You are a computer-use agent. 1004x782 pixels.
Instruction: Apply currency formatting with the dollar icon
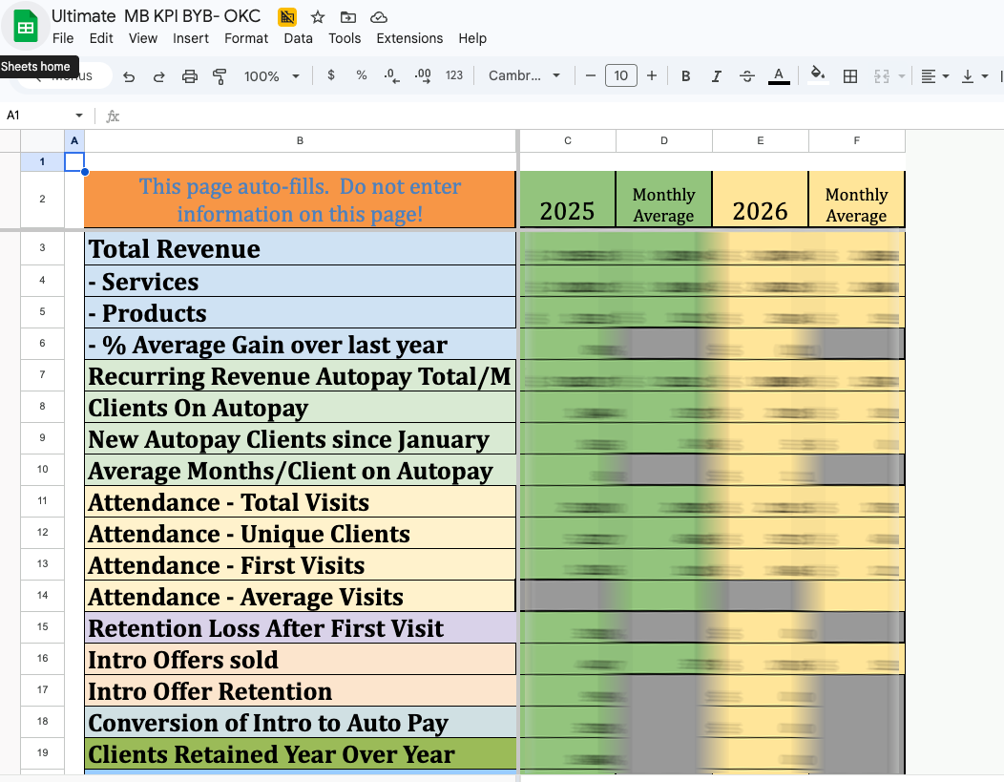pos(330,75)
